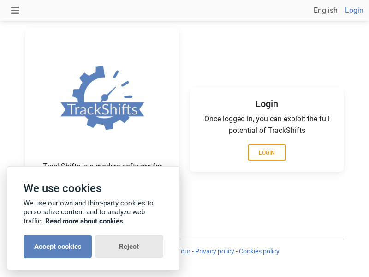Click the Login link in top bar
369x277 pixels.
[x=354, y=10]
